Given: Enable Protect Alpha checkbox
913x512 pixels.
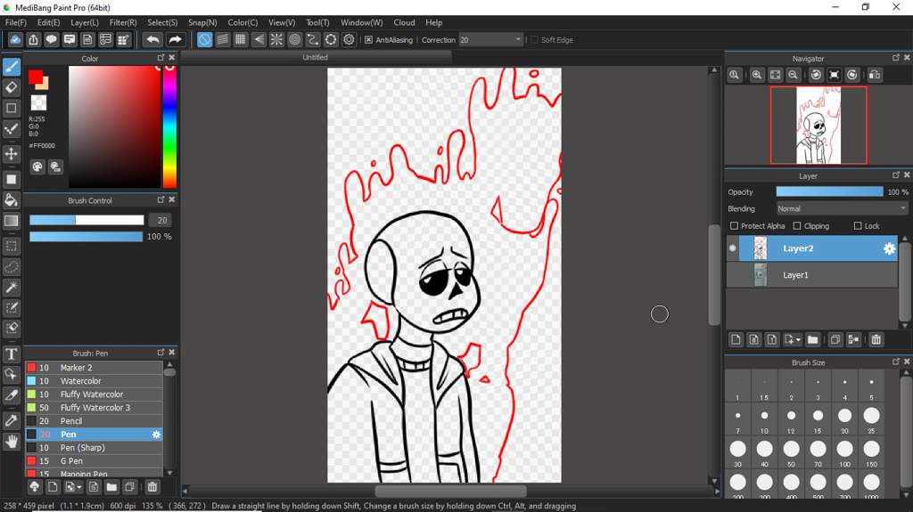Looking at the screenshot, I should [x=734, y=226].
